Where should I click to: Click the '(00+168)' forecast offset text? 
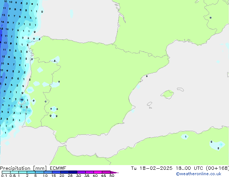click(217, 168)
